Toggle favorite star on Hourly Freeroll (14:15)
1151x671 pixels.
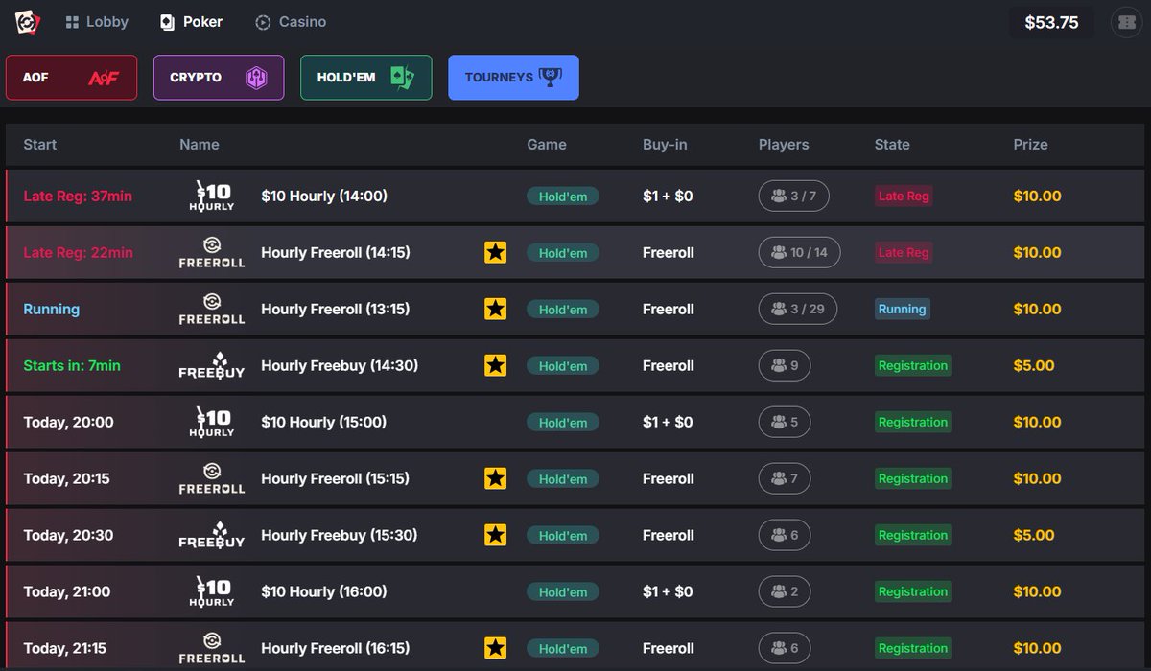pos(495,253)
